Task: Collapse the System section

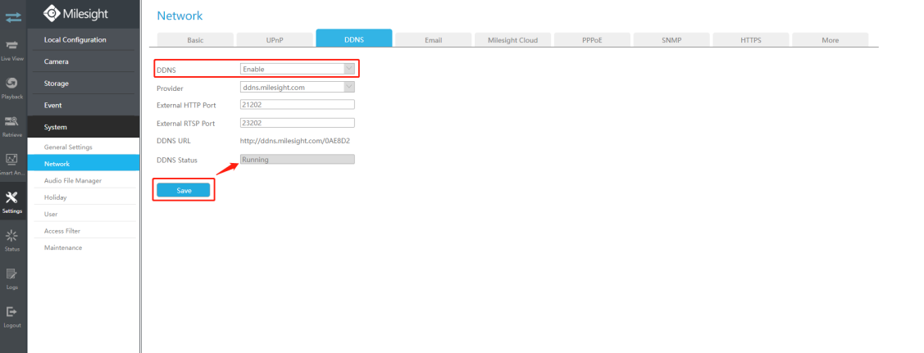Action: 84,126
